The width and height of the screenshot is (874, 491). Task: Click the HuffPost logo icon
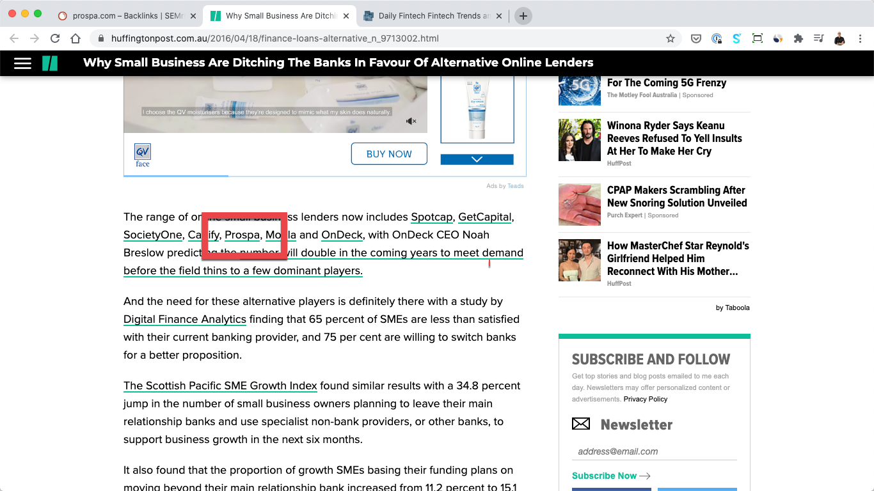point(50,63)
